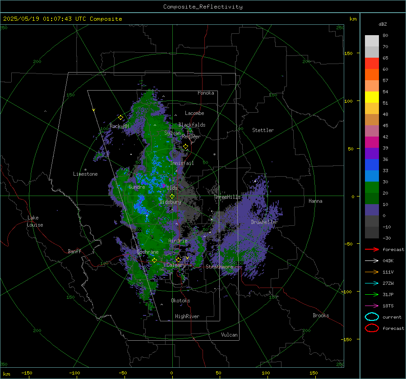
Task: Click the Vulcan city label
Action: click(230, 335)
